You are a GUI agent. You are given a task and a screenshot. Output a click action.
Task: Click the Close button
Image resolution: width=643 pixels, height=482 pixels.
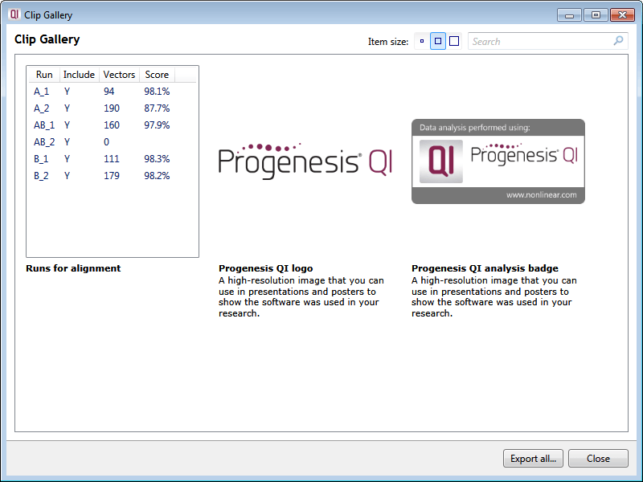(x=598, y=458)
